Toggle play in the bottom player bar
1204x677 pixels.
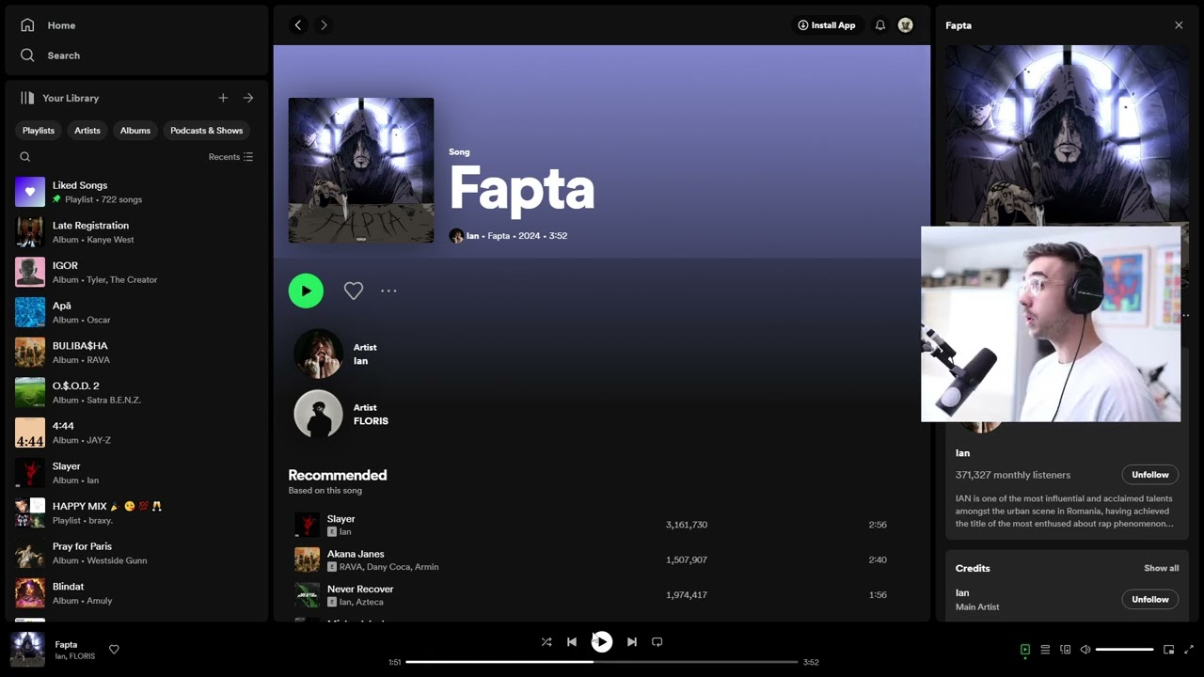coord(602,642)
